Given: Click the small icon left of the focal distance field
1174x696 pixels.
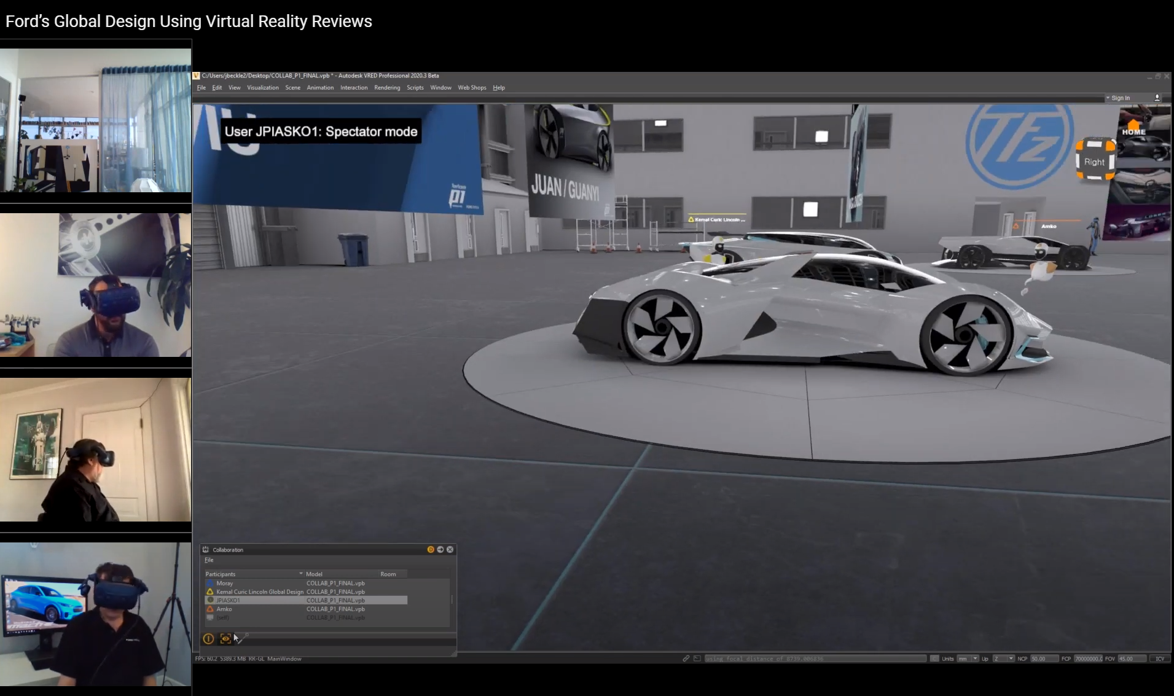Looking at the screenshot, I should click(697, 659).
